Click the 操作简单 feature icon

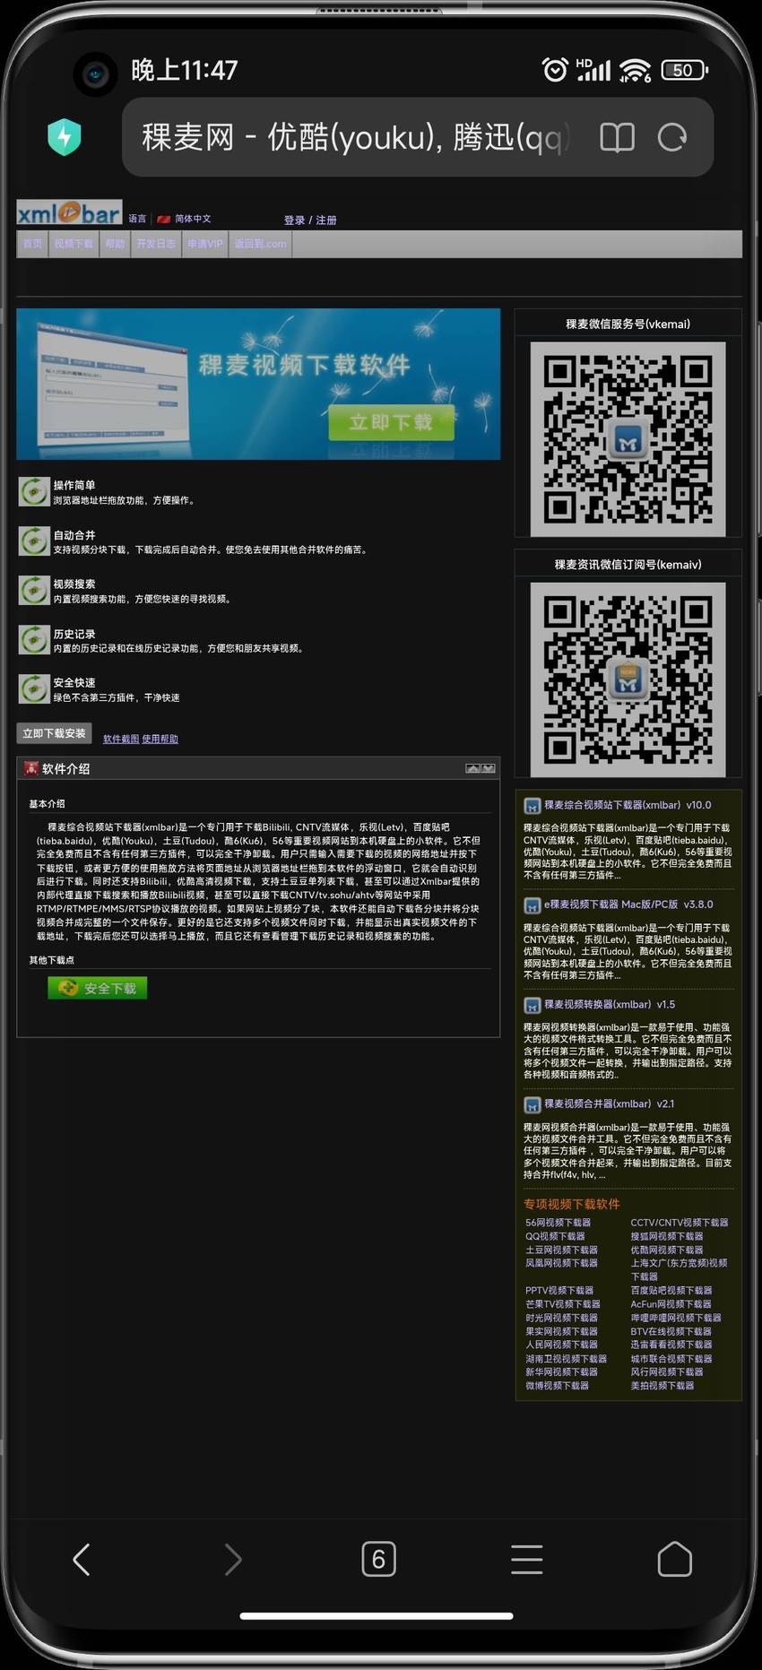[34, 491]
